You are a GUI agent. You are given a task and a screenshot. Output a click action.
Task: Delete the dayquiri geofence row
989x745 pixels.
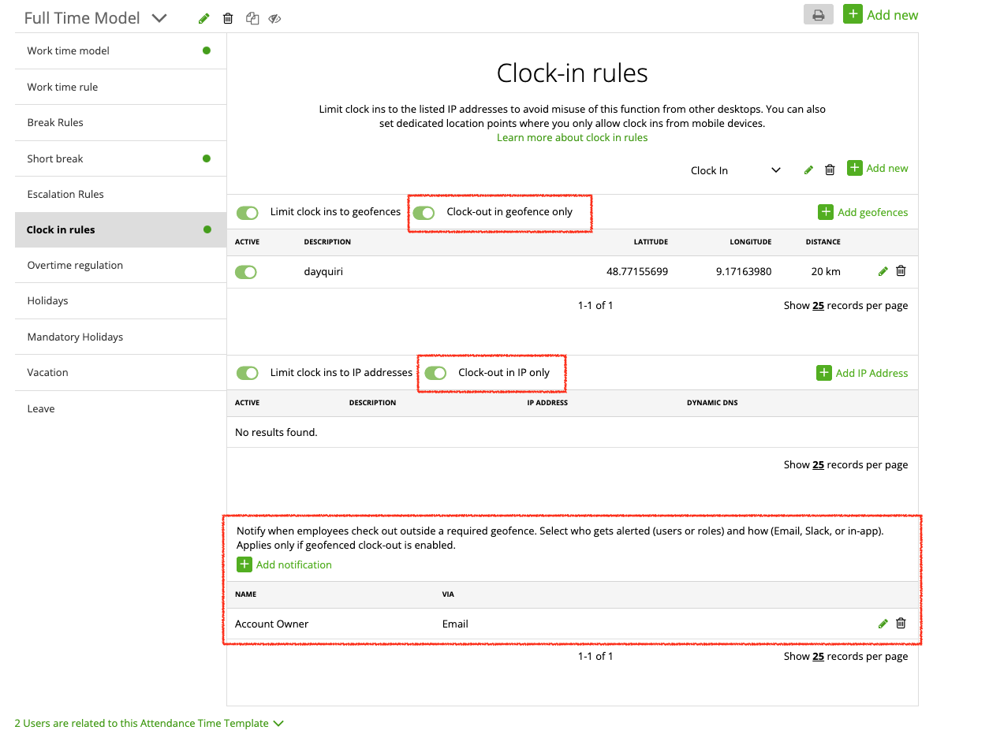901,271
